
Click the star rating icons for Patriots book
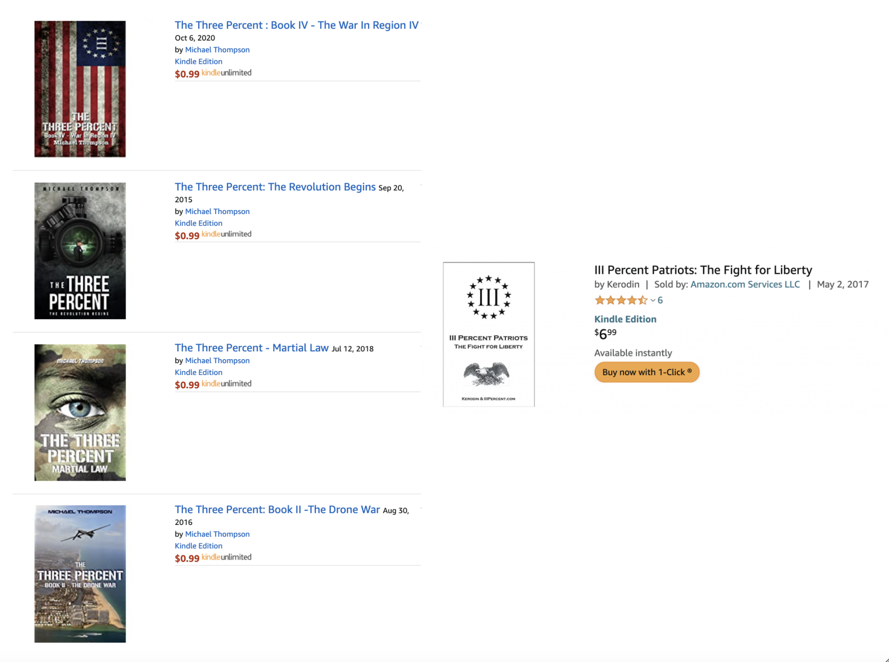(621, 301)
